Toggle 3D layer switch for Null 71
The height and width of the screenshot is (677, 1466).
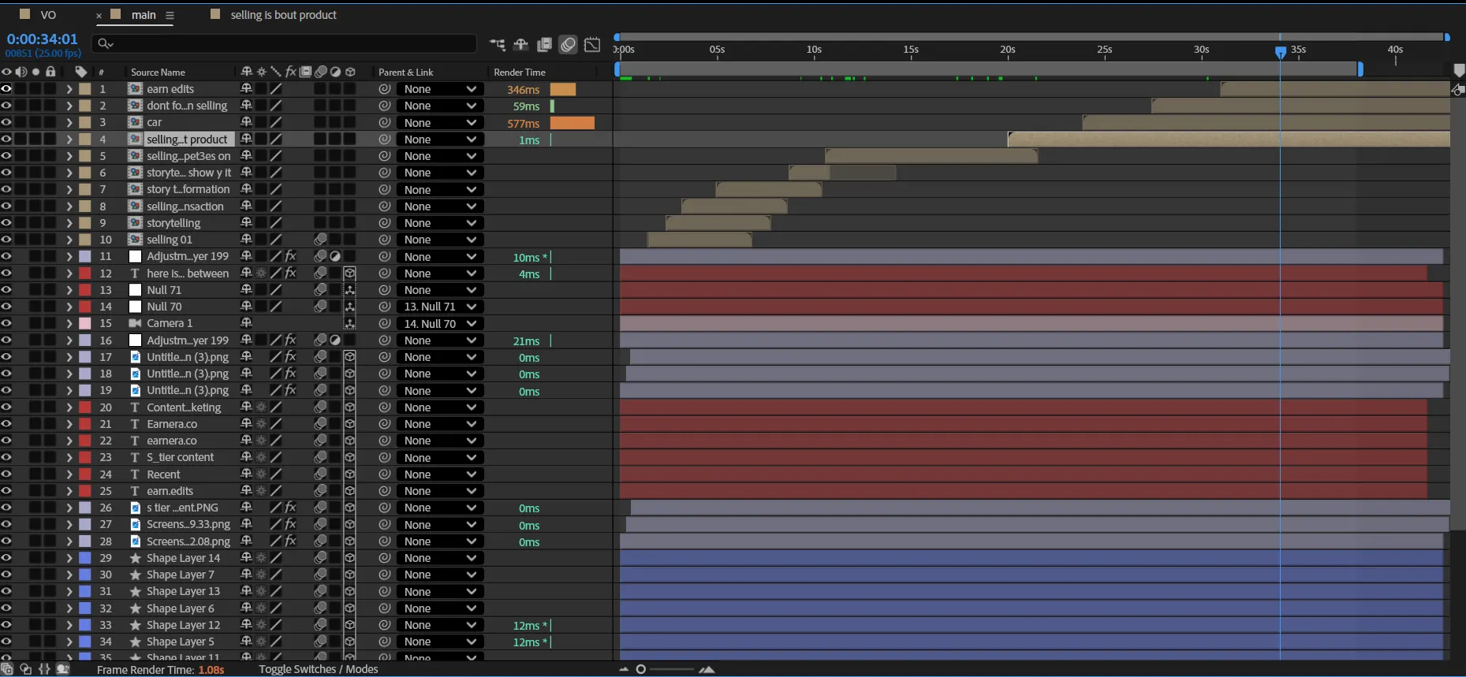tap(349, 290)
